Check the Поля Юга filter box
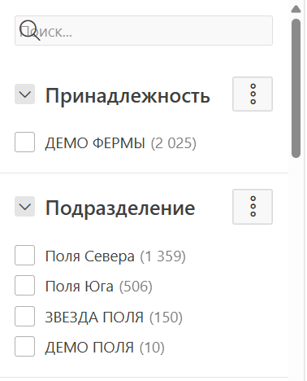The height and width of the screenshot is (381, 307). tap(24, 286)
